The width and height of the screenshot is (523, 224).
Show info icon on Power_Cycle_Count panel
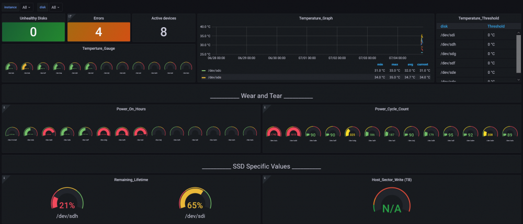(265, 107)
